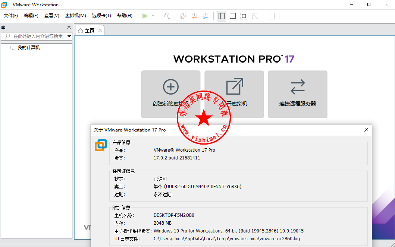Viewport: 395px width, 247px height.
Task: Open the 选项卡(T) menu
Action: pos(101,16)
